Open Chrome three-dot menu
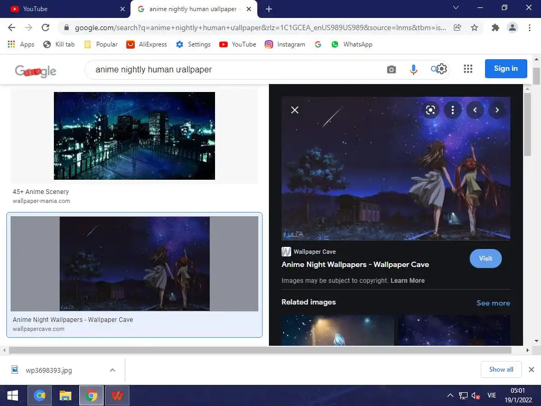This screenshot has height=406, width=541. (x=529, y=27)
